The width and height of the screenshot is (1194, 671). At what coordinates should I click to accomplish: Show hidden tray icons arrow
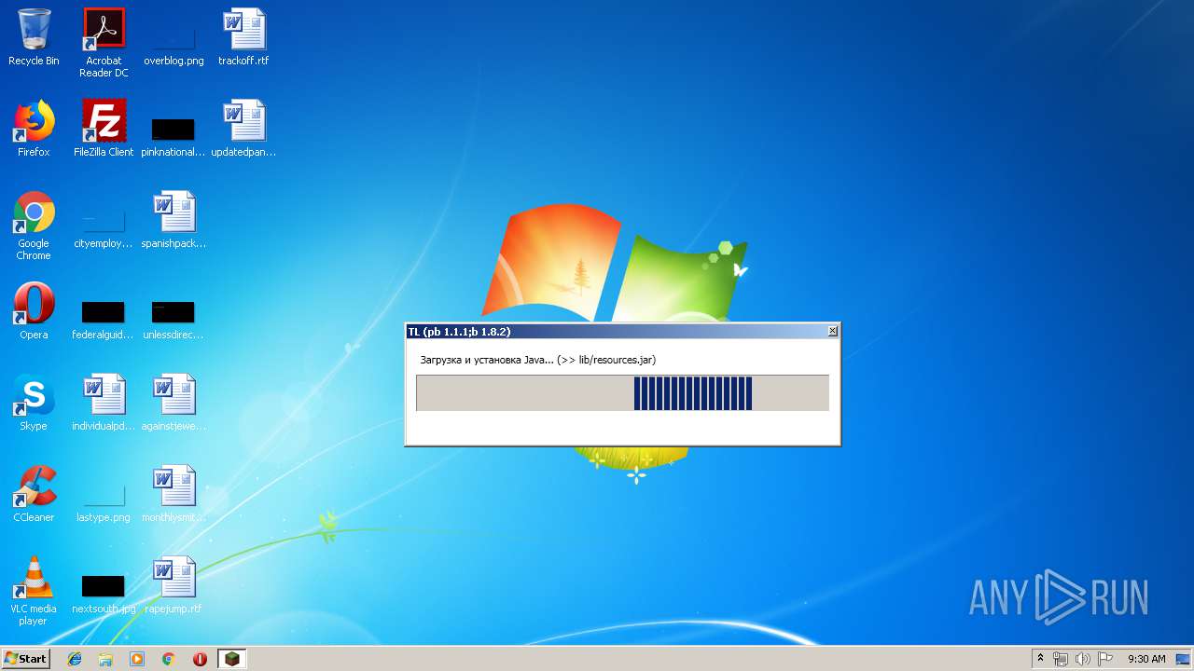(1040, 659)
